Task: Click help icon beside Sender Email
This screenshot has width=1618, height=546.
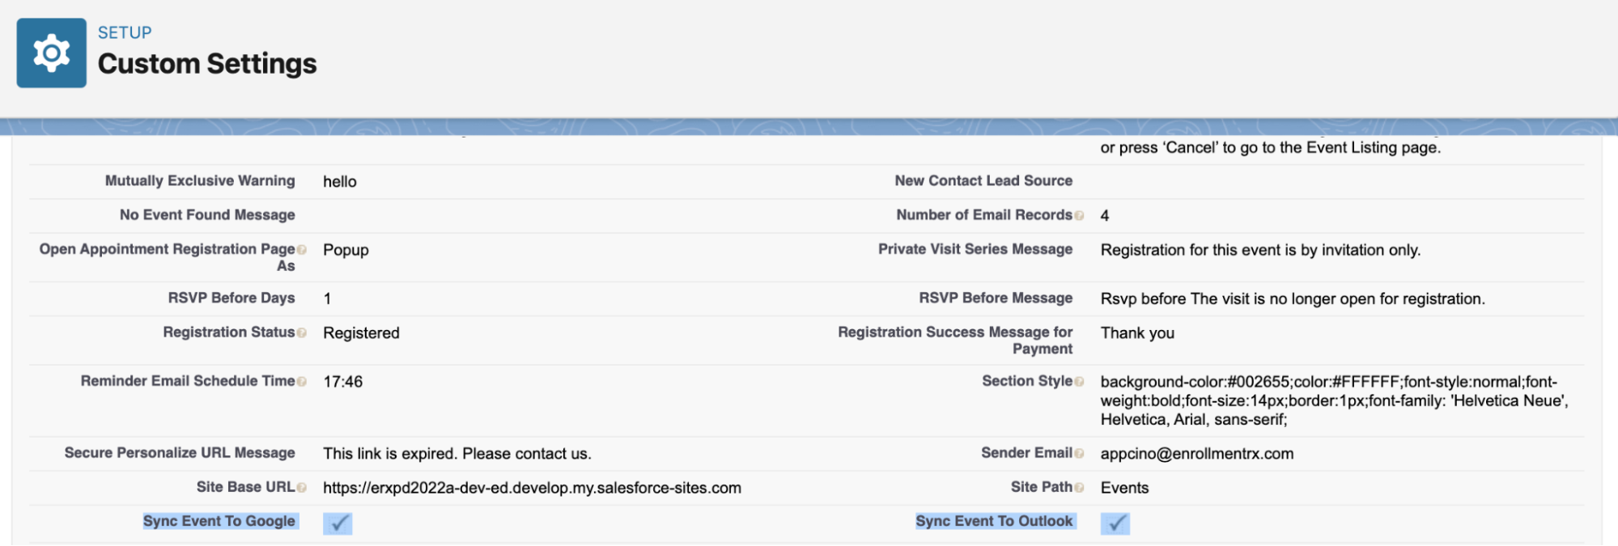Action: [1079, 454]
